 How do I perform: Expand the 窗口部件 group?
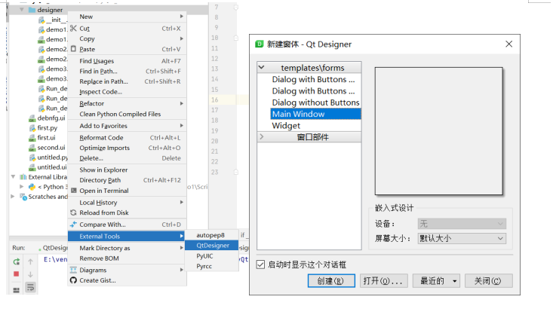click(262, 136)
